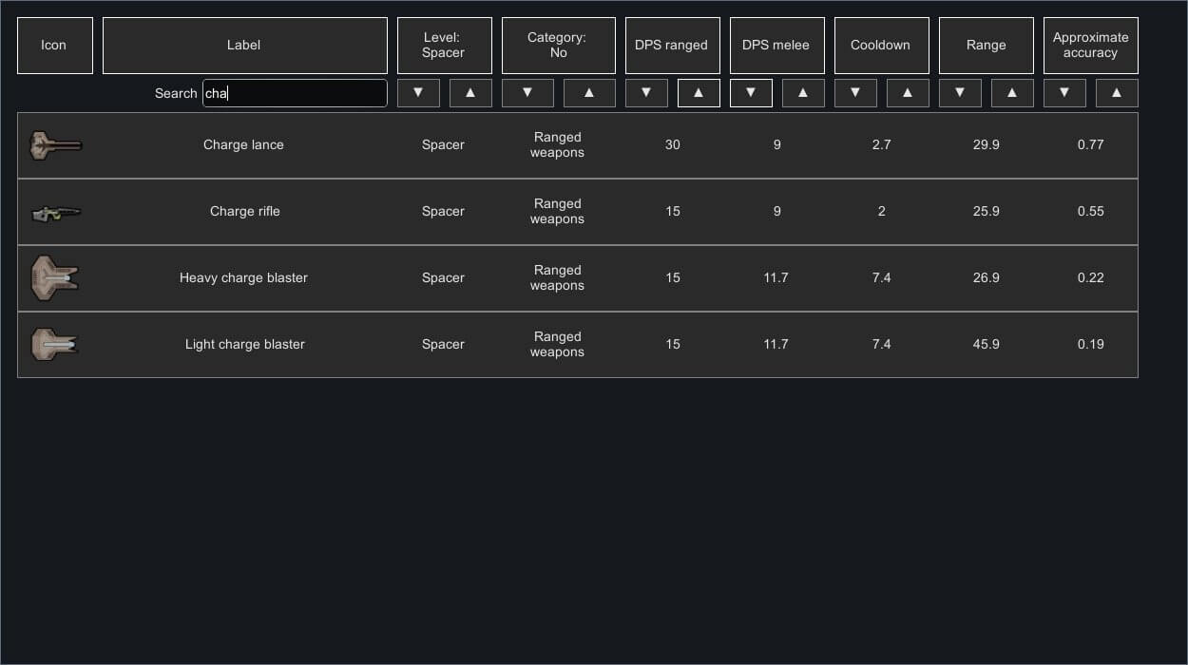Viewport: 1188px width, 665px height.
Task: Open the Level: Spacer filter
Action: 444,46
